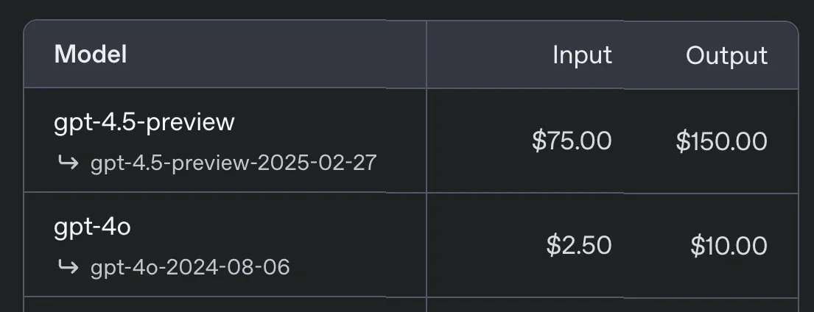Click the $75.00 input price
This screenshot has width=814, height=312.
click(x=572, y=141)
